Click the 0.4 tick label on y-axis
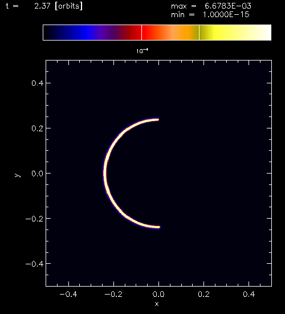Image resolution: width=285 pixels, height=314 pixels. pyautogui.click(x=38, y=83)
